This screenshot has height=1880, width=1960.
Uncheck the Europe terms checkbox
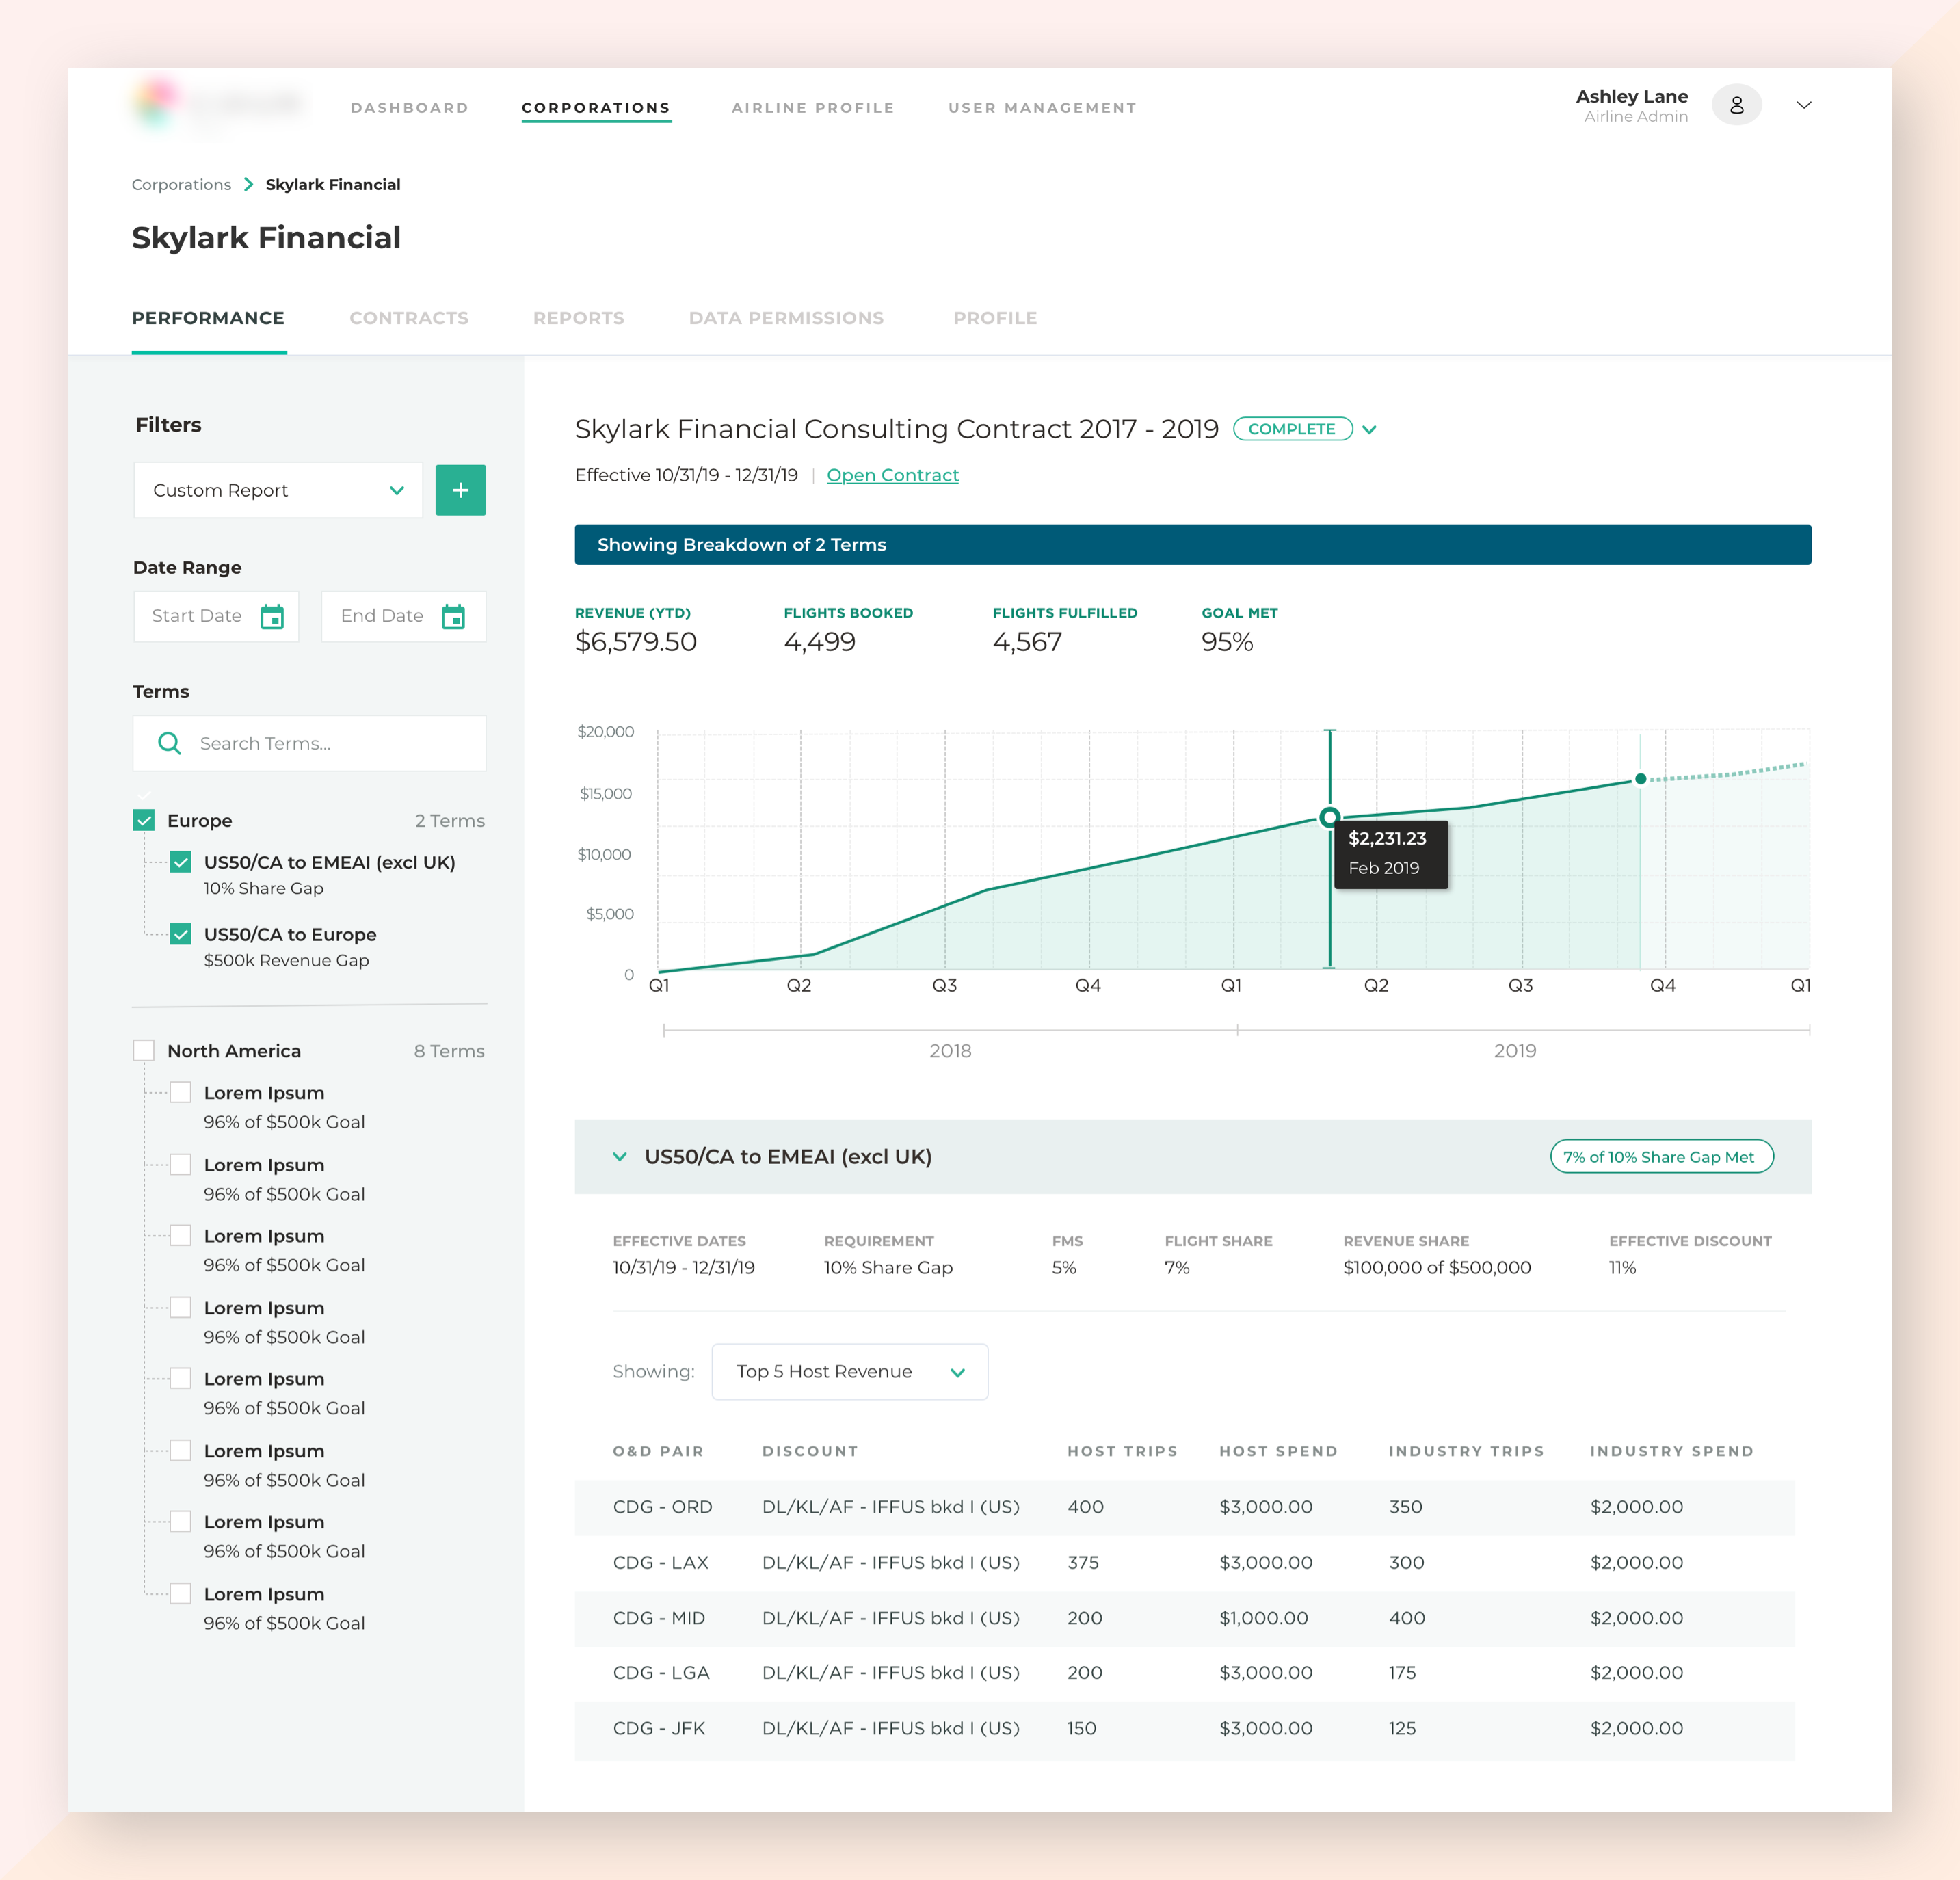point(144,820)
